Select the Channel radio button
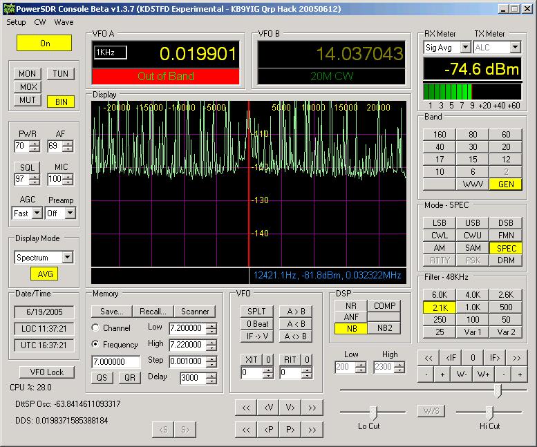 coord(96,327)
